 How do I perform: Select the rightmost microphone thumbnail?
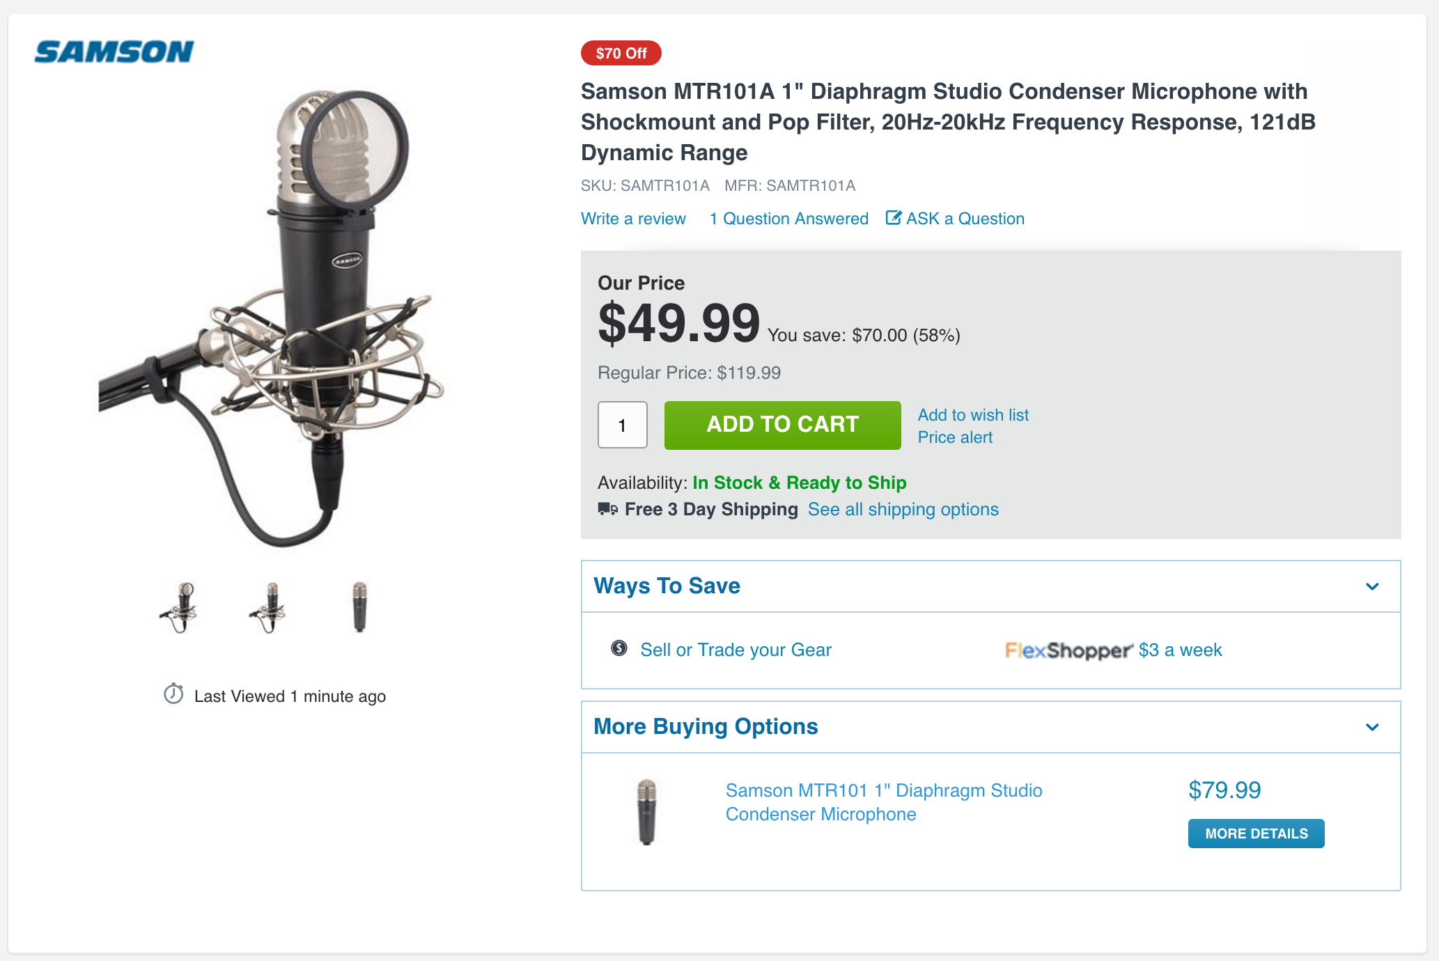359,607
